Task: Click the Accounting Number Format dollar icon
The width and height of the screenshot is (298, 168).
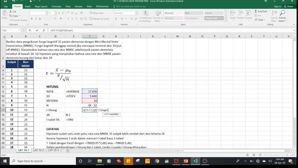Action: click(116, 19)
